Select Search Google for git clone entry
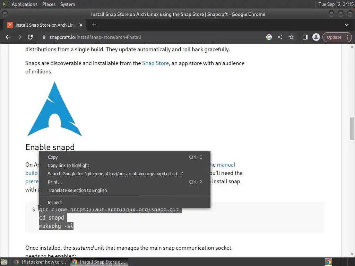355x266 pixels. click(125, 174)
